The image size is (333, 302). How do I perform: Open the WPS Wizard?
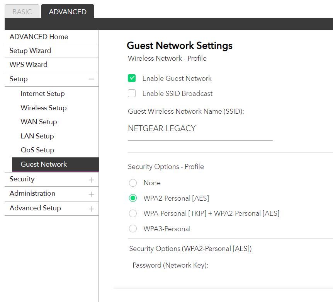tap(29, 65)
